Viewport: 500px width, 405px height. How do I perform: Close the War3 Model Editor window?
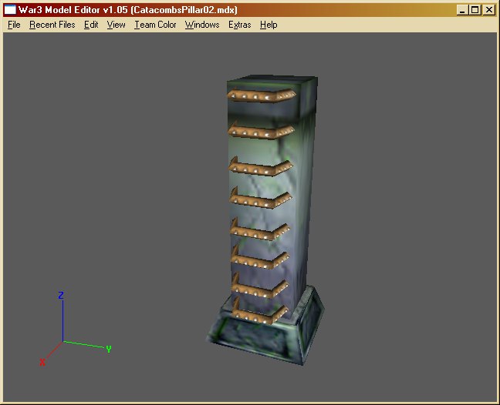(x=488, y=10)
